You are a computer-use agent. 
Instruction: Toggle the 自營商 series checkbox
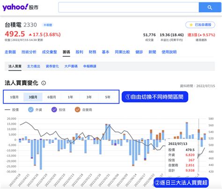coord(77,110)
